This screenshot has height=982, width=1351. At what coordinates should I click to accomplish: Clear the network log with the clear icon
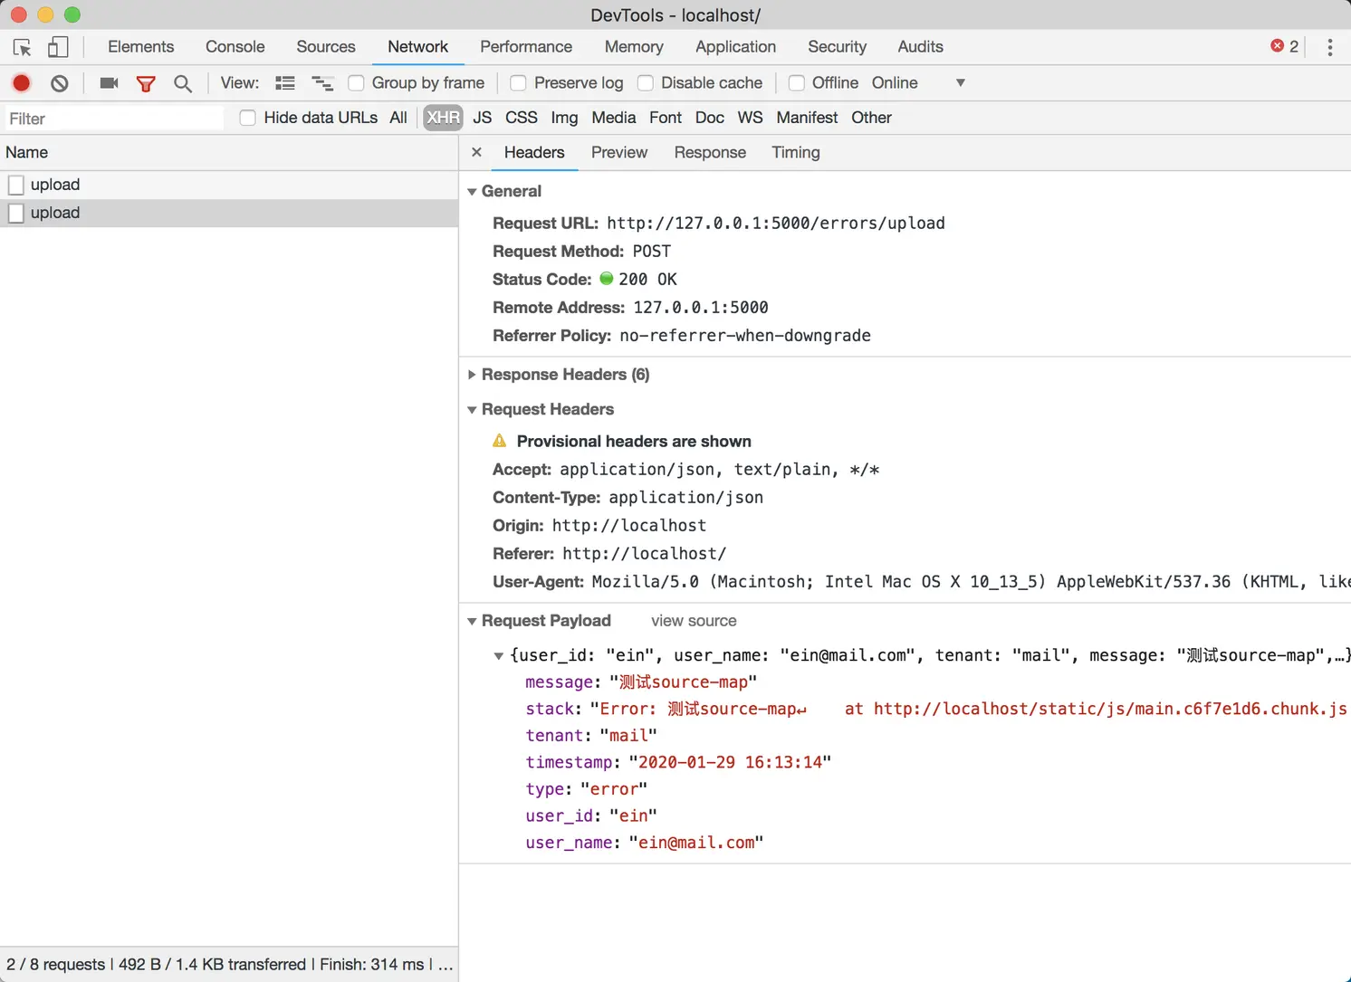[x=60, y=83]
